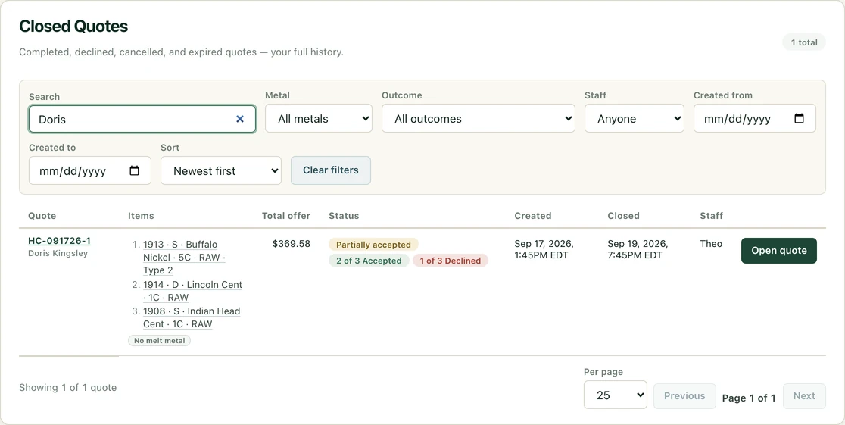Click the Closed column header
845x425 pixels.
coord(623,216)
